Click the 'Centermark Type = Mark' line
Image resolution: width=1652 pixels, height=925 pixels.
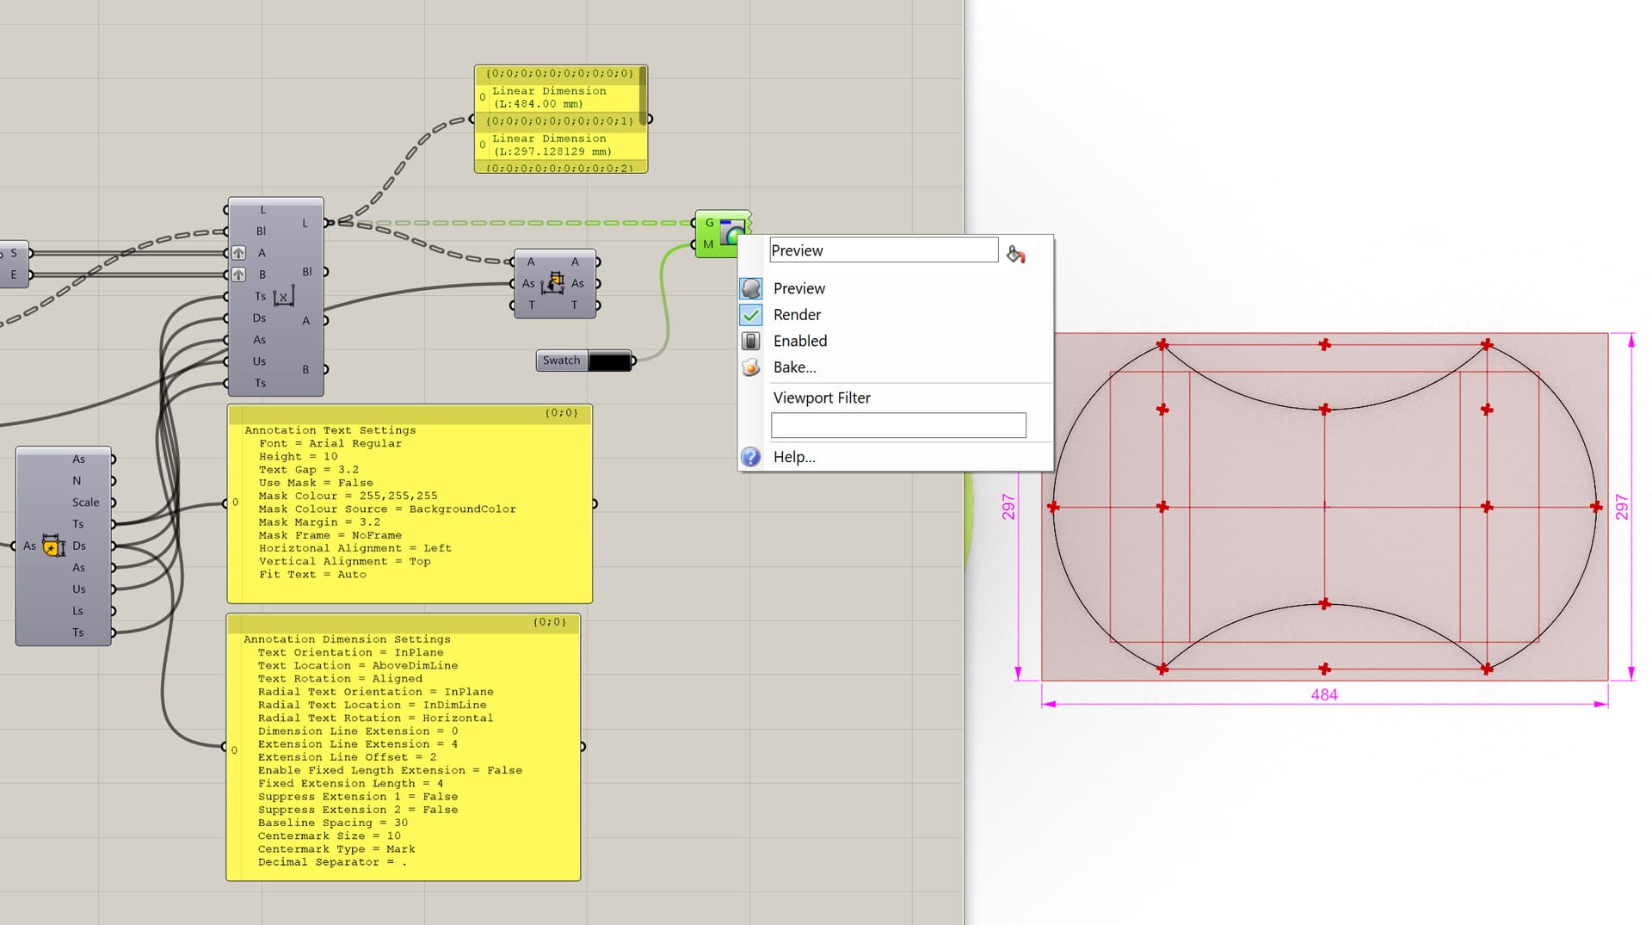click(336, 849)
